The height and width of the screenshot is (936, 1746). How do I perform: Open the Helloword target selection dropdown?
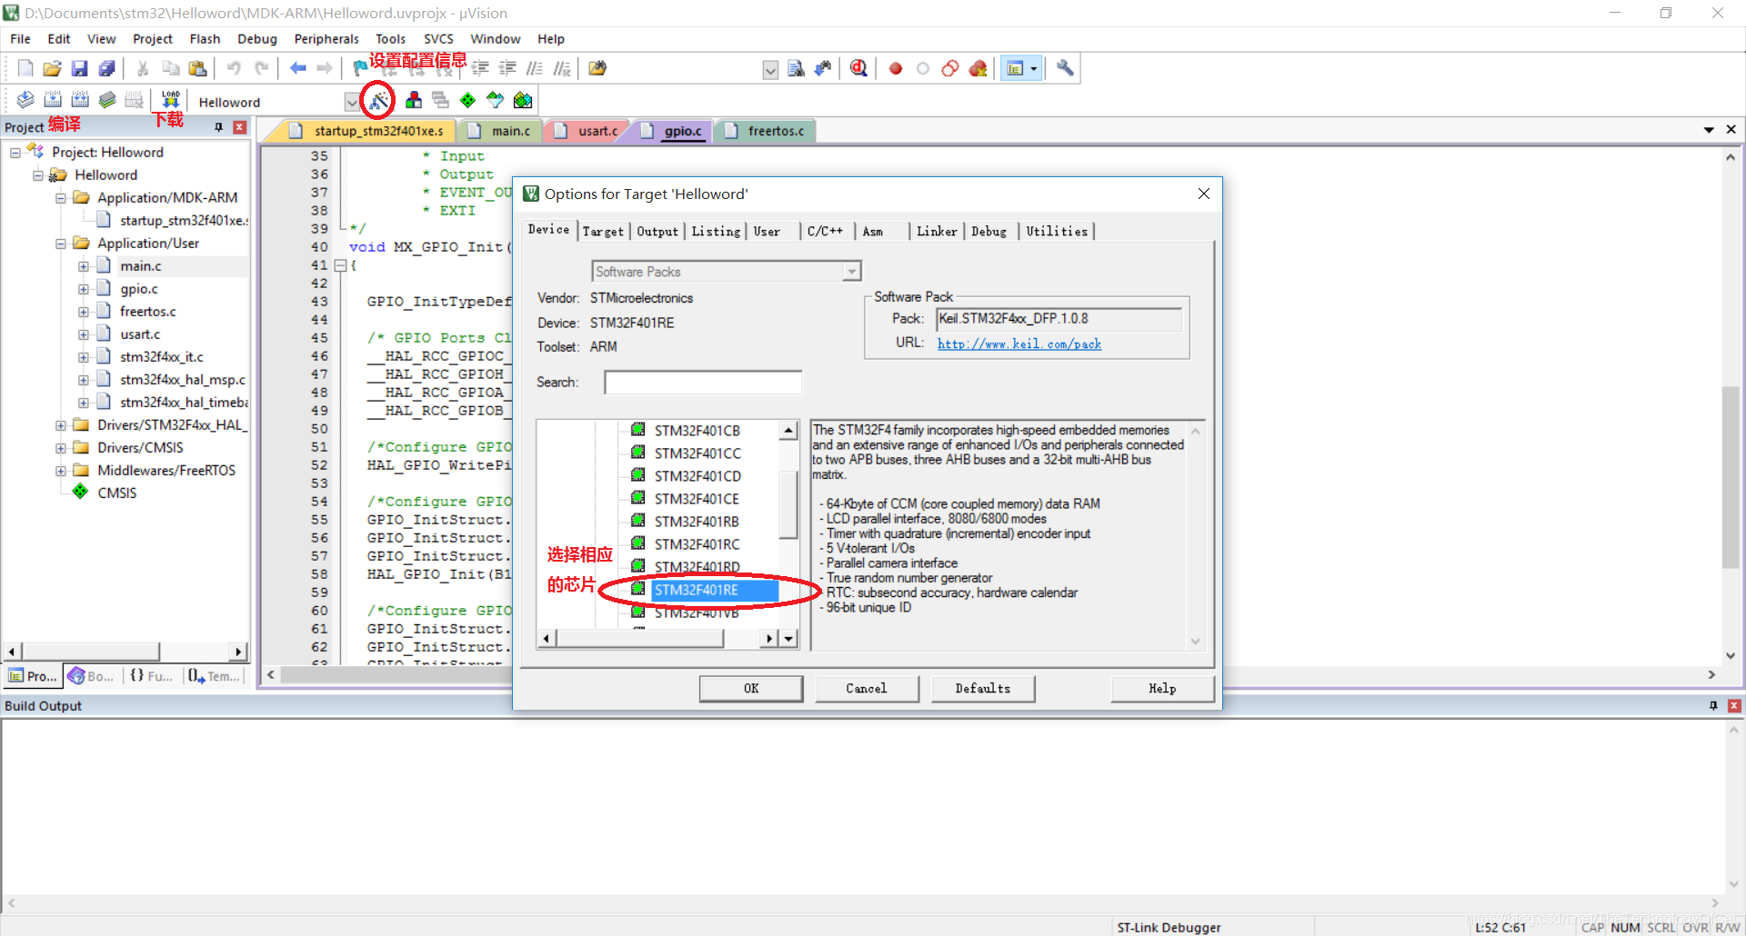(351, 102)
